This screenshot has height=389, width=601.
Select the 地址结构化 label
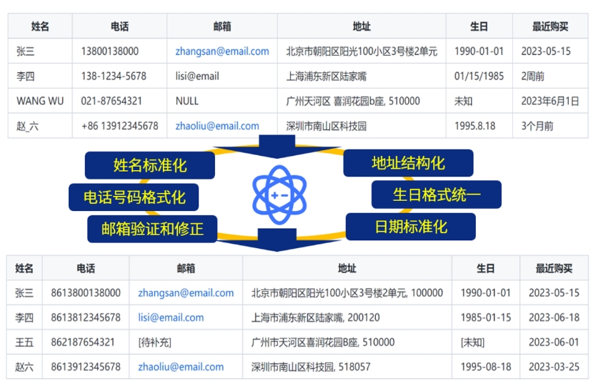pos(408,163)
